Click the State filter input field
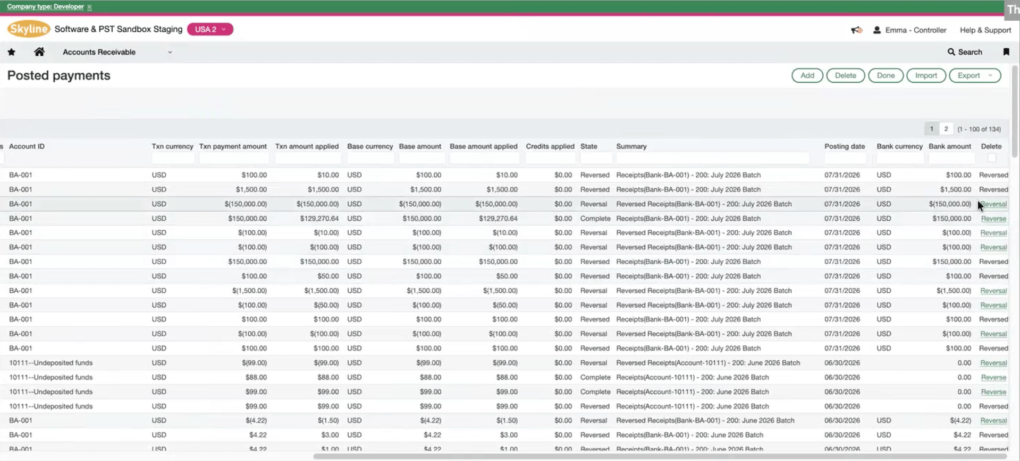Viewport: 1020px width, 461px height. pos(596,158)
